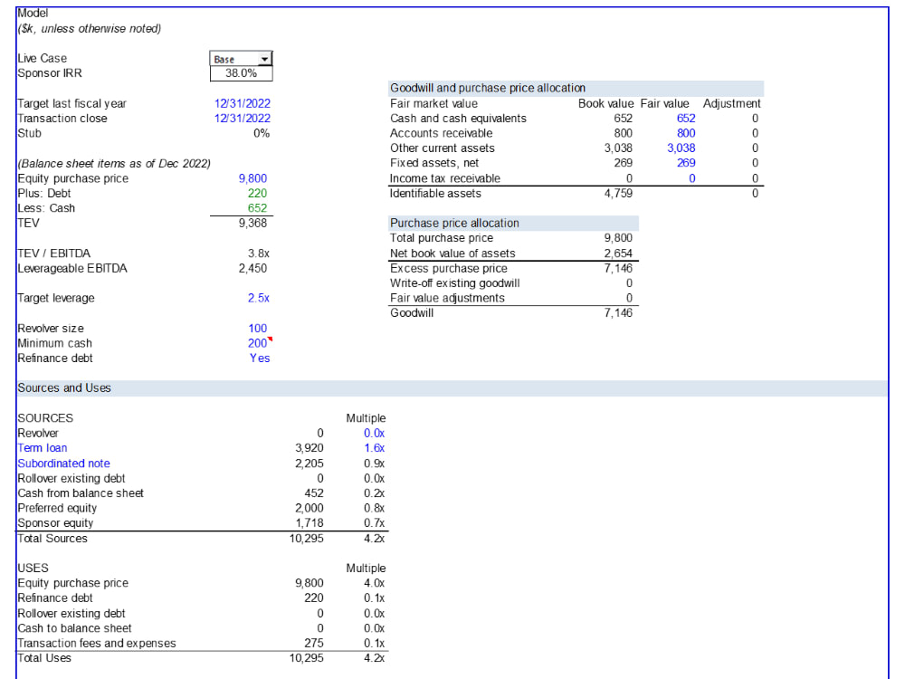Select the Fair value adjustments 0 value
Screen dimensions: 905x679
(629, 299)
